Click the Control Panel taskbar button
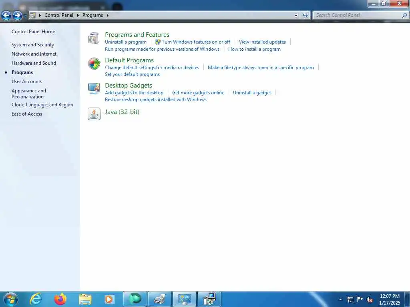This screenshot has height=307, width=410. pyautogui.click(x=184, y=299)
